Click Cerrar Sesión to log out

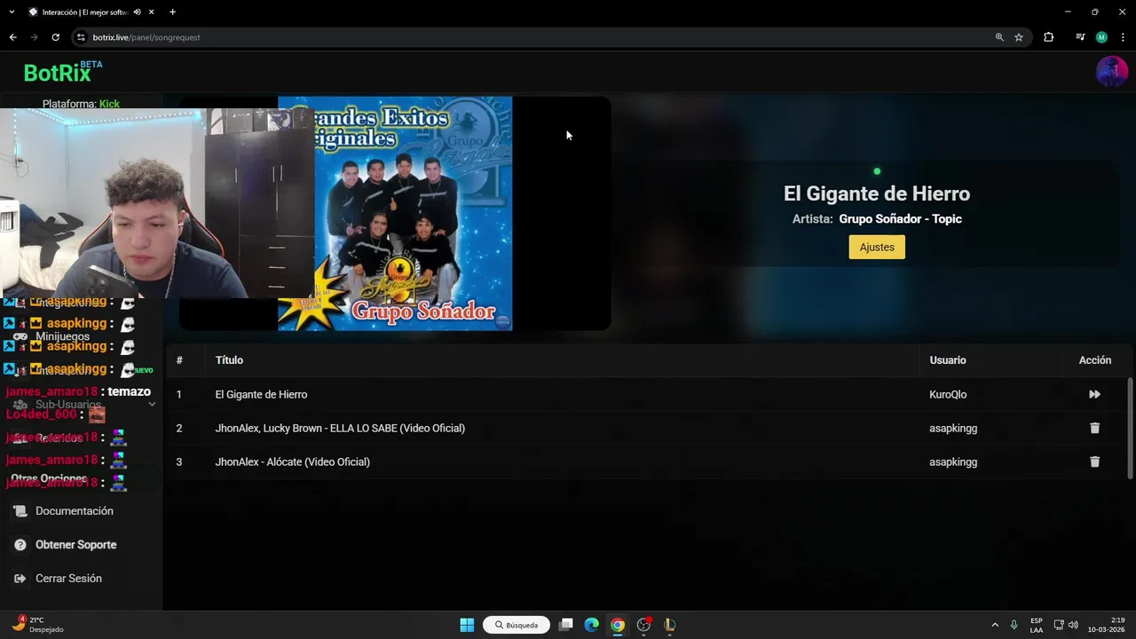pos(68,579)
